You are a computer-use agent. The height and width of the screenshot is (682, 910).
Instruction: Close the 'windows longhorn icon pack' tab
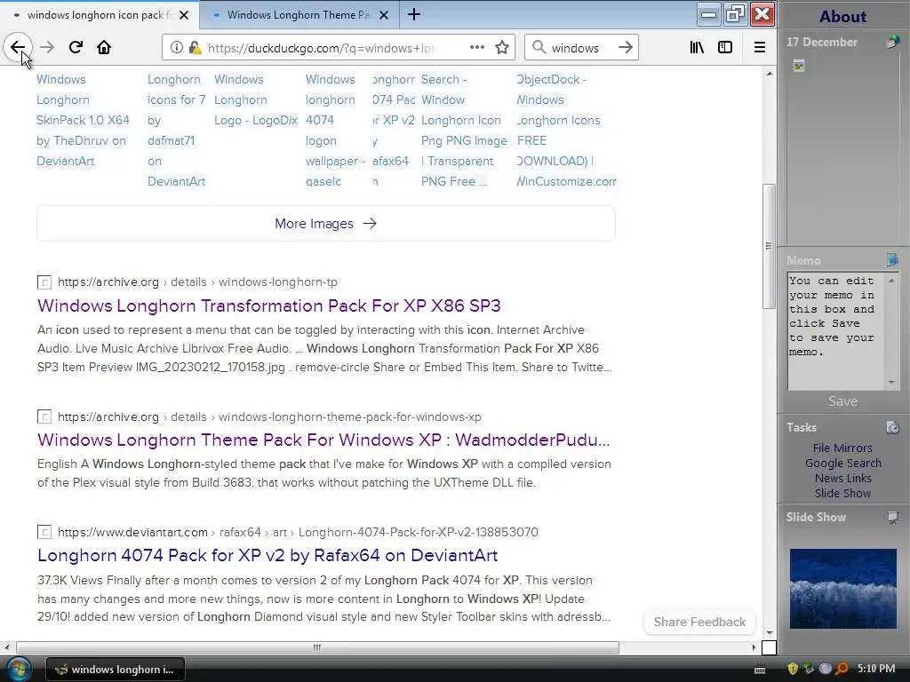(184, 15)
